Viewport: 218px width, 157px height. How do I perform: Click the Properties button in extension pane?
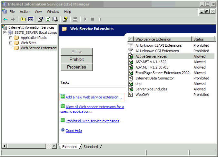point(76,67)
